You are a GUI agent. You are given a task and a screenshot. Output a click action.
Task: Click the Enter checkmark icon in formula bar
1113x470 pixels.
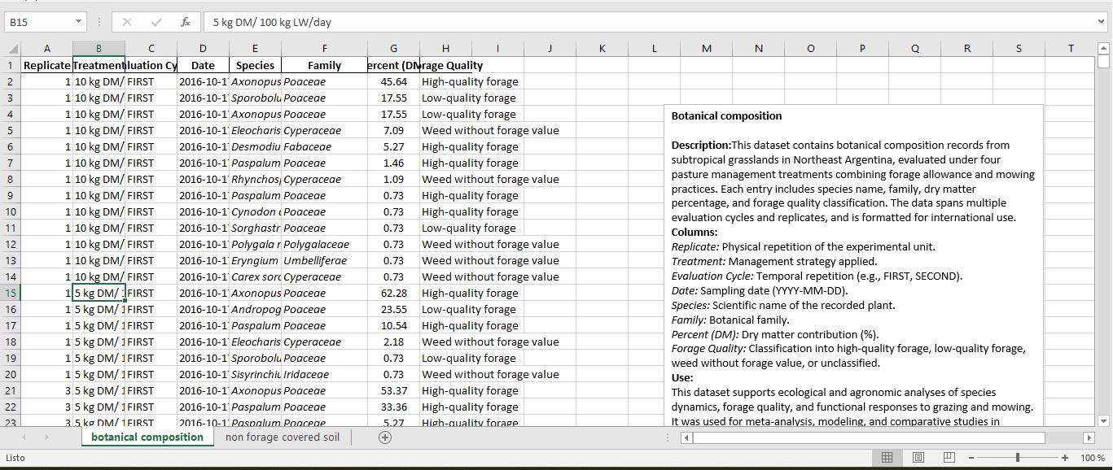pos(156,23)
